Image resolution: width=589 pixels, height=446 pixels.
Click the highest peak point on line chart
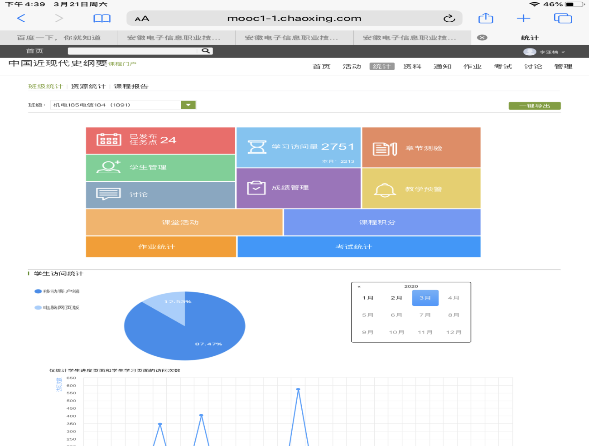[298, 389]
